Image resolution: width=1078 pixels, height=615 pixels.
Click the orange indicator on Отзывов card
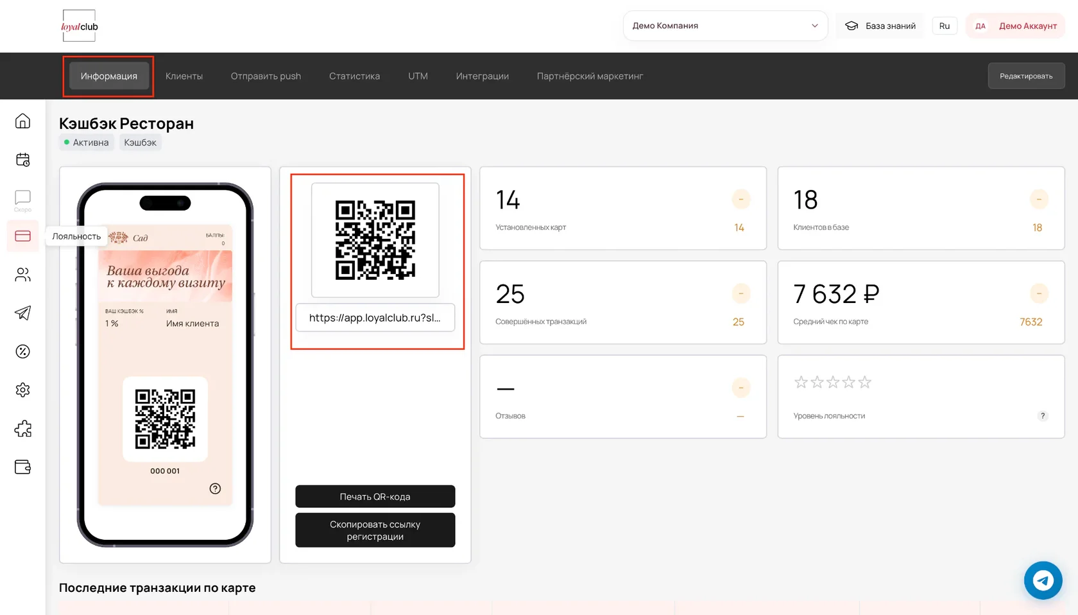click(x=740, y=388)
